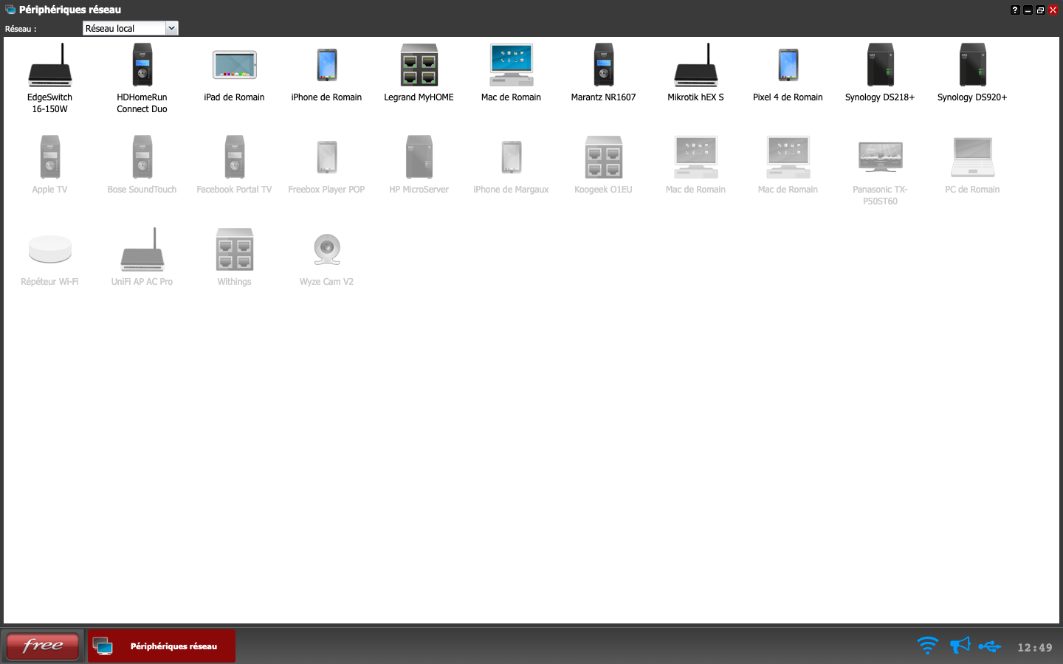Minimize the Périphériques réseau window

click(1028, 10)
